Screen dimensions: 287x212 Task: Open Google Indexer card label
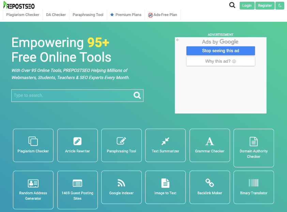tap(121, 193)
